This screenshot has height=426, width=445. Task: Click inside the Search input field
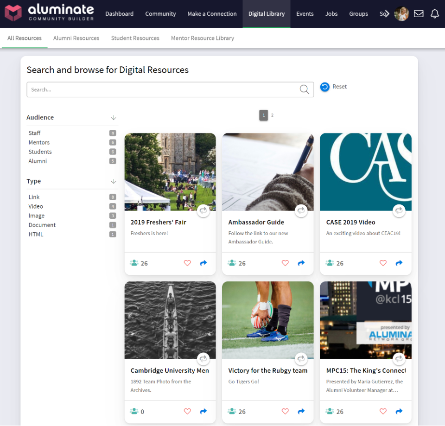pyautogui.click(x=139, y=89)
